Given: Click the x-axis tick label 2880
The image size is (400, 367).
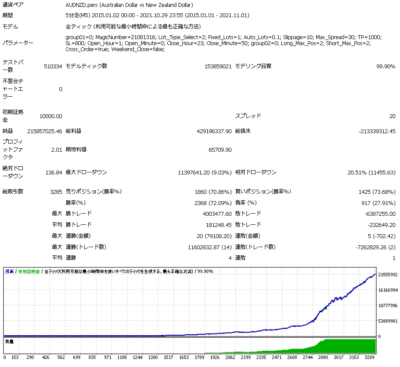Looking at the screenshot, I should tap(323, 357).
